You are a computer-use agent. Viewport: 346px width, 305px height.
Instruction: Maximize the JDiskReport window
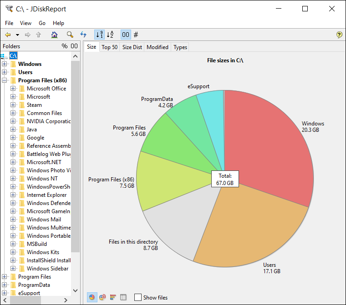click(x=305, y=9)
